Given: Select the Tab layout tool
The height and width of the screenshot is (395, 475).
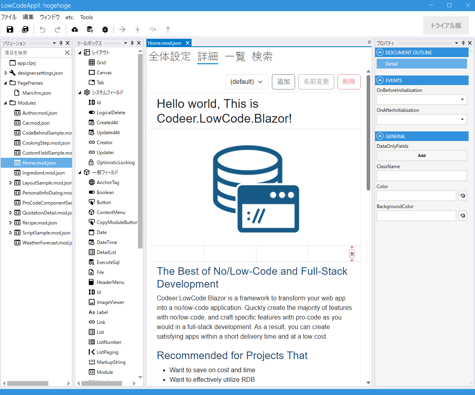Looking at the screenshot, I should (96, 82).
